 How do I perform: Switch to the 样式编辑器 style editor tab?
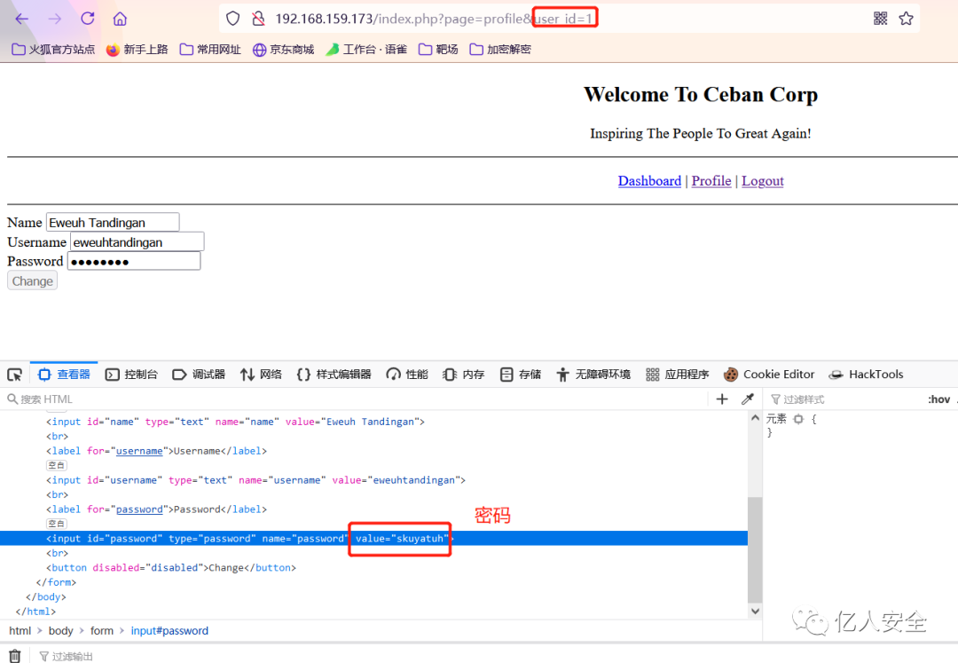pos(334,375)
